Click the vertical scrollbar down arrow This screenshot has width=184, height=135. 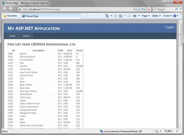180,127
